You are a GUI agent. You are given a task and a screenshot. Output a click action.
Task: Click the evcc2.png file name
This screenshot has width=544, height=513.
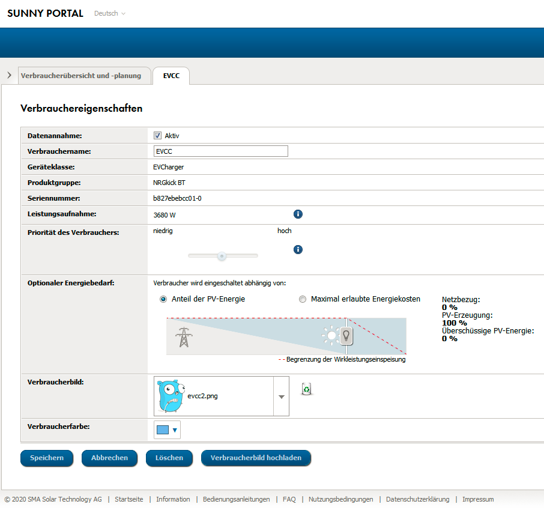202,396
